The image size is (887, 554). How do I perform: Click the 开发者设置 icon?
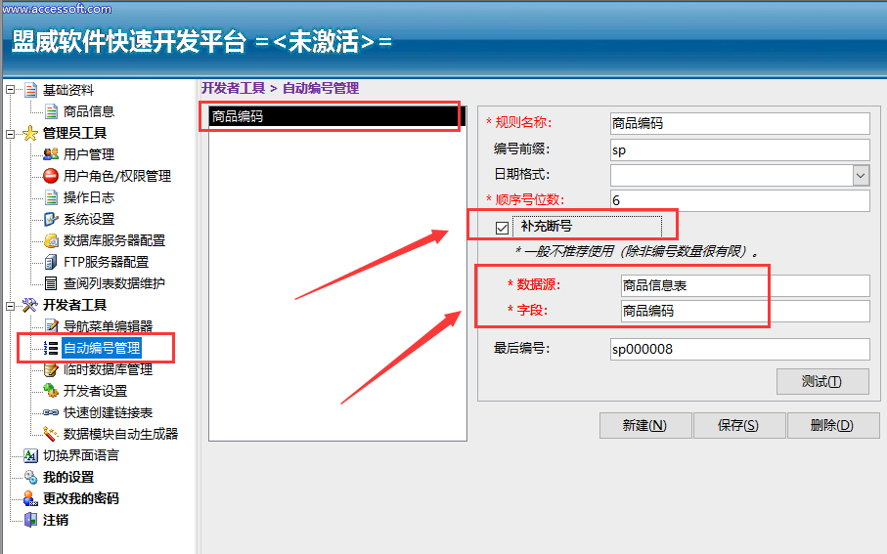tap(51, 391)
